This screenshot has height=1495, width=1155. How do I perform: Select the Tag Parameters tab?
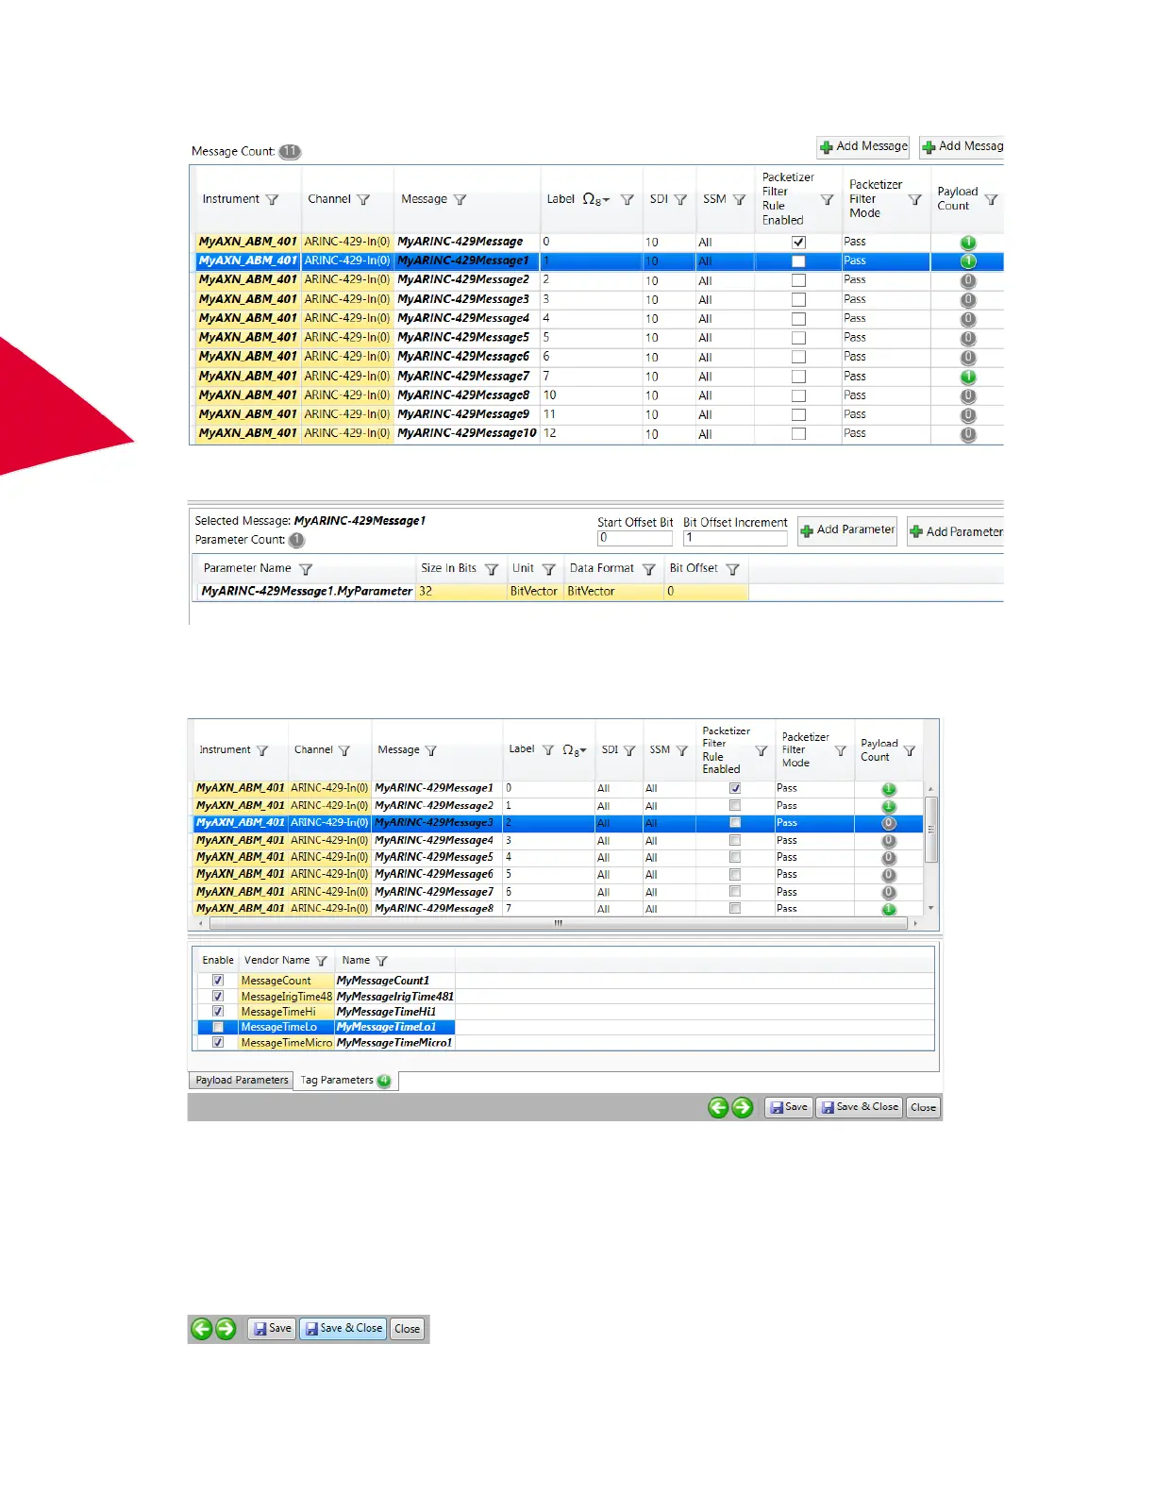click(345, 1081)
